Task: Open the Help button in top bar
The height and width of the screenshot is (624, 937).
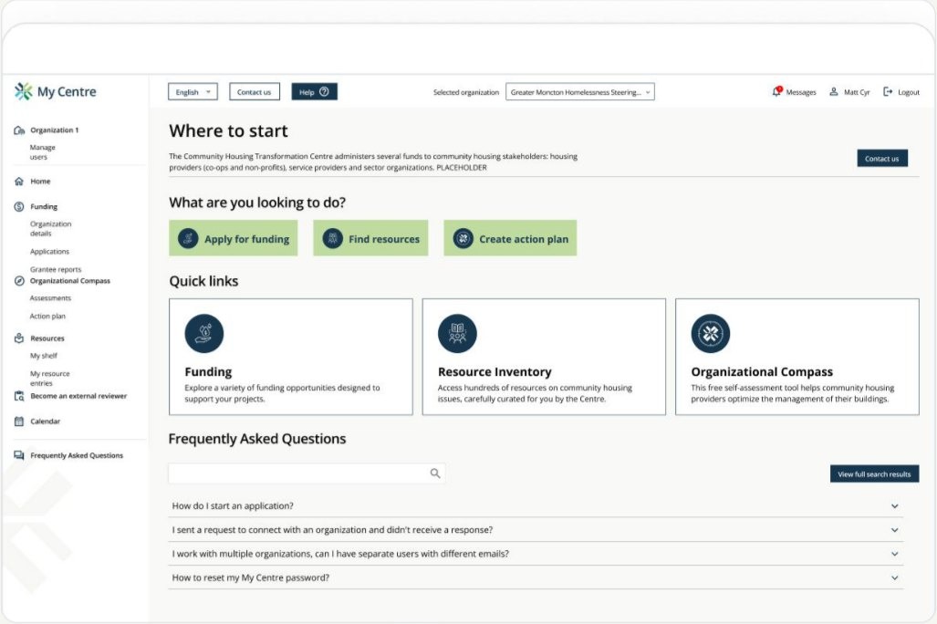Action: [315, 92]
